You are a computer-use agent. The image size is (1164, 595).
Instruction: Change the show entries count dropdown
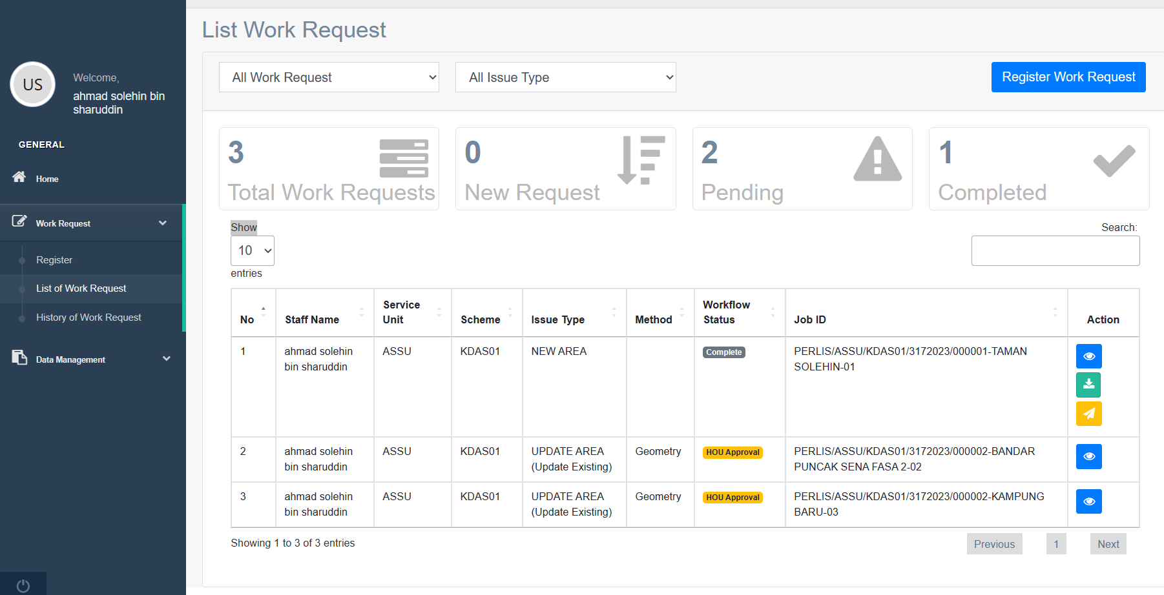click(x=253, y=250)
